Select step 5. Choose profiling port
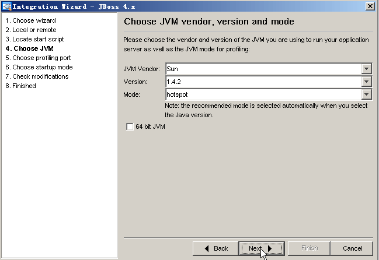 coord(38,58)
